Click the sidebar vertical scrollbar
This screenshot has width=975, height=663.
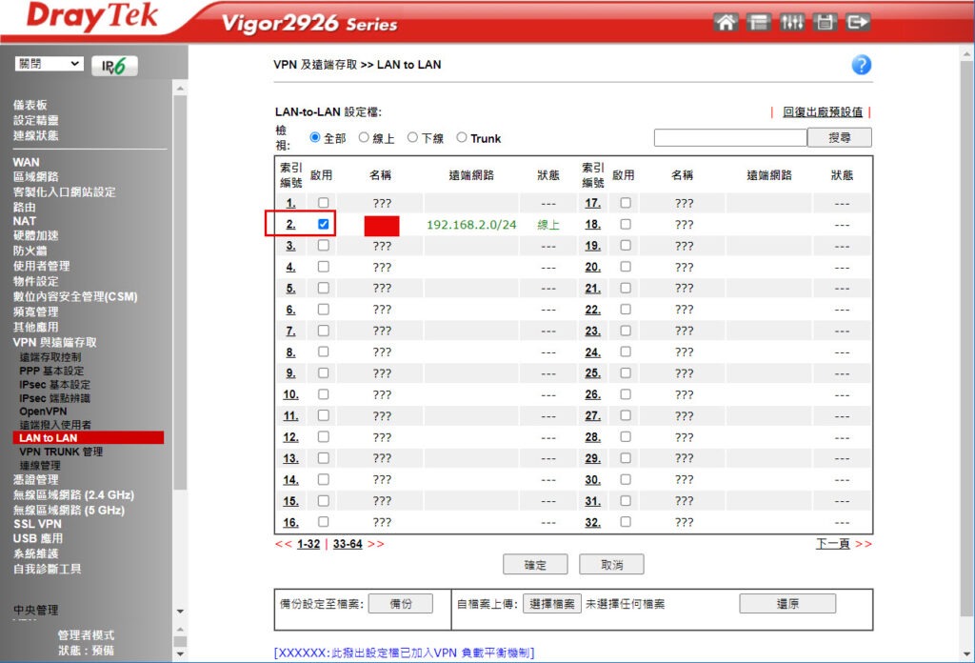click(x=180, y=292)
